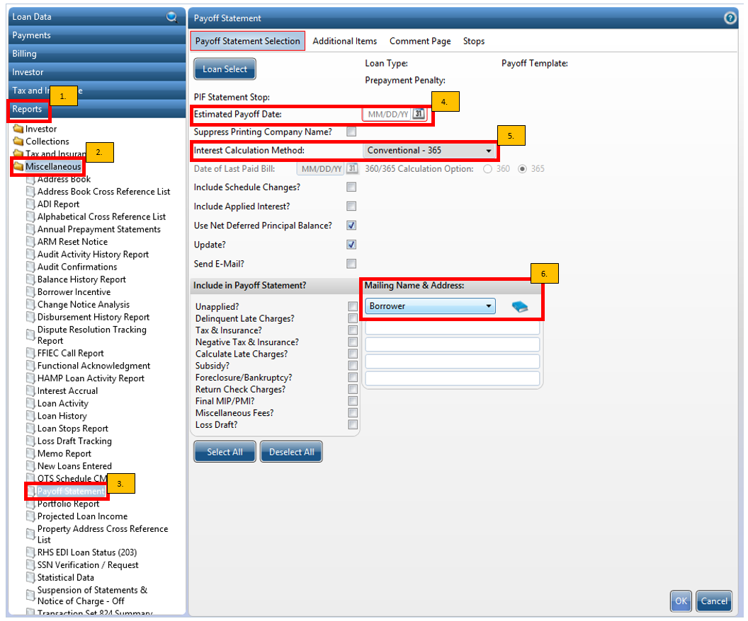Open the Comment Page tab
Image resolution: width=748 pixels, height=621 pixels.
(420, 41)
